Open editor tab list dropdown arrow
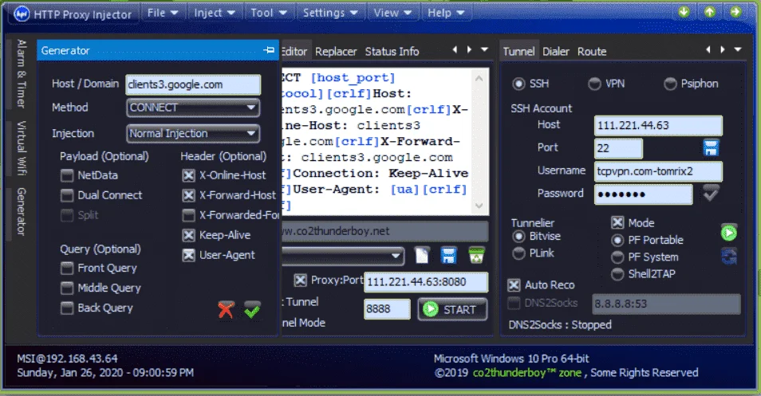The height and width of the screenshot is (396, 761). click(484, 49)
